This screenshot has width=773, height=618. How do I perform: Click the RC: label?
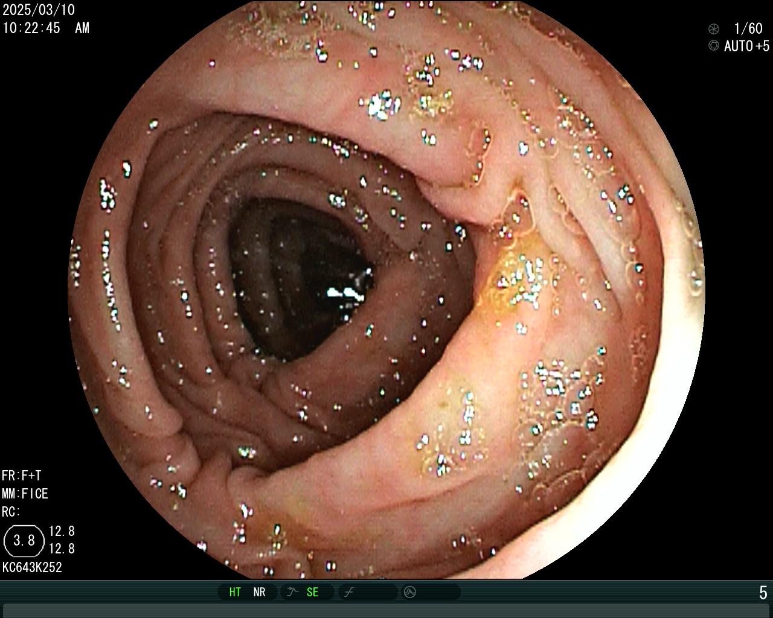11,512
